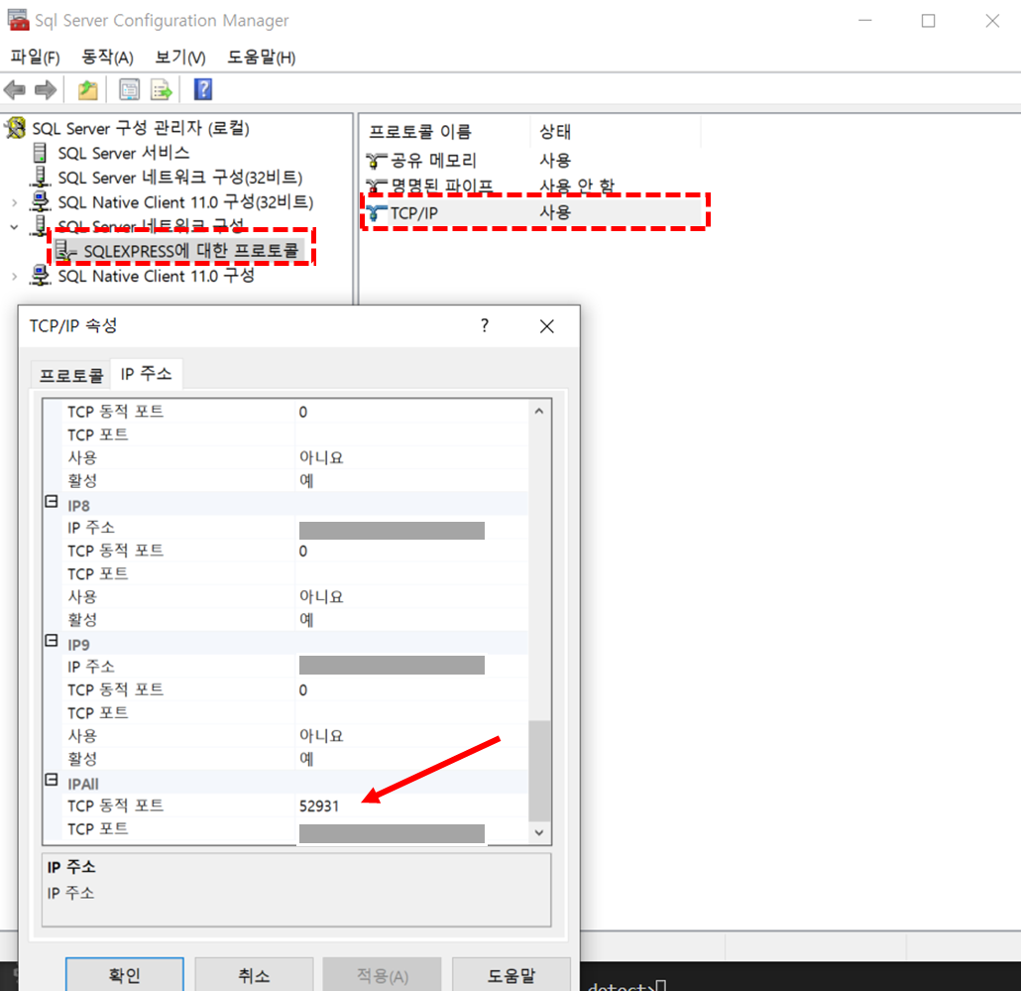Select the SQL Native Client 11.0 구성 item
This screenshot has width=1021, height=991.
coord(157,276)
